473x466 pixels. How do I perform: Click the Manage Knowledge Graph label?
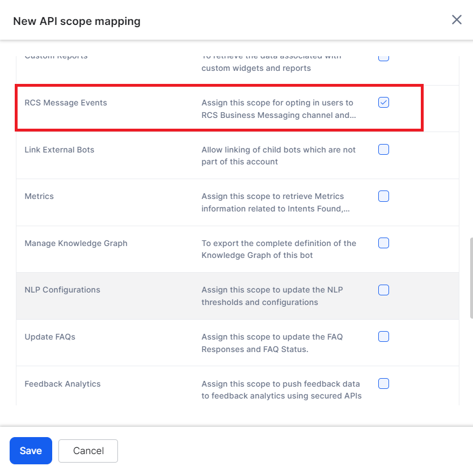(x=75, y=243)
